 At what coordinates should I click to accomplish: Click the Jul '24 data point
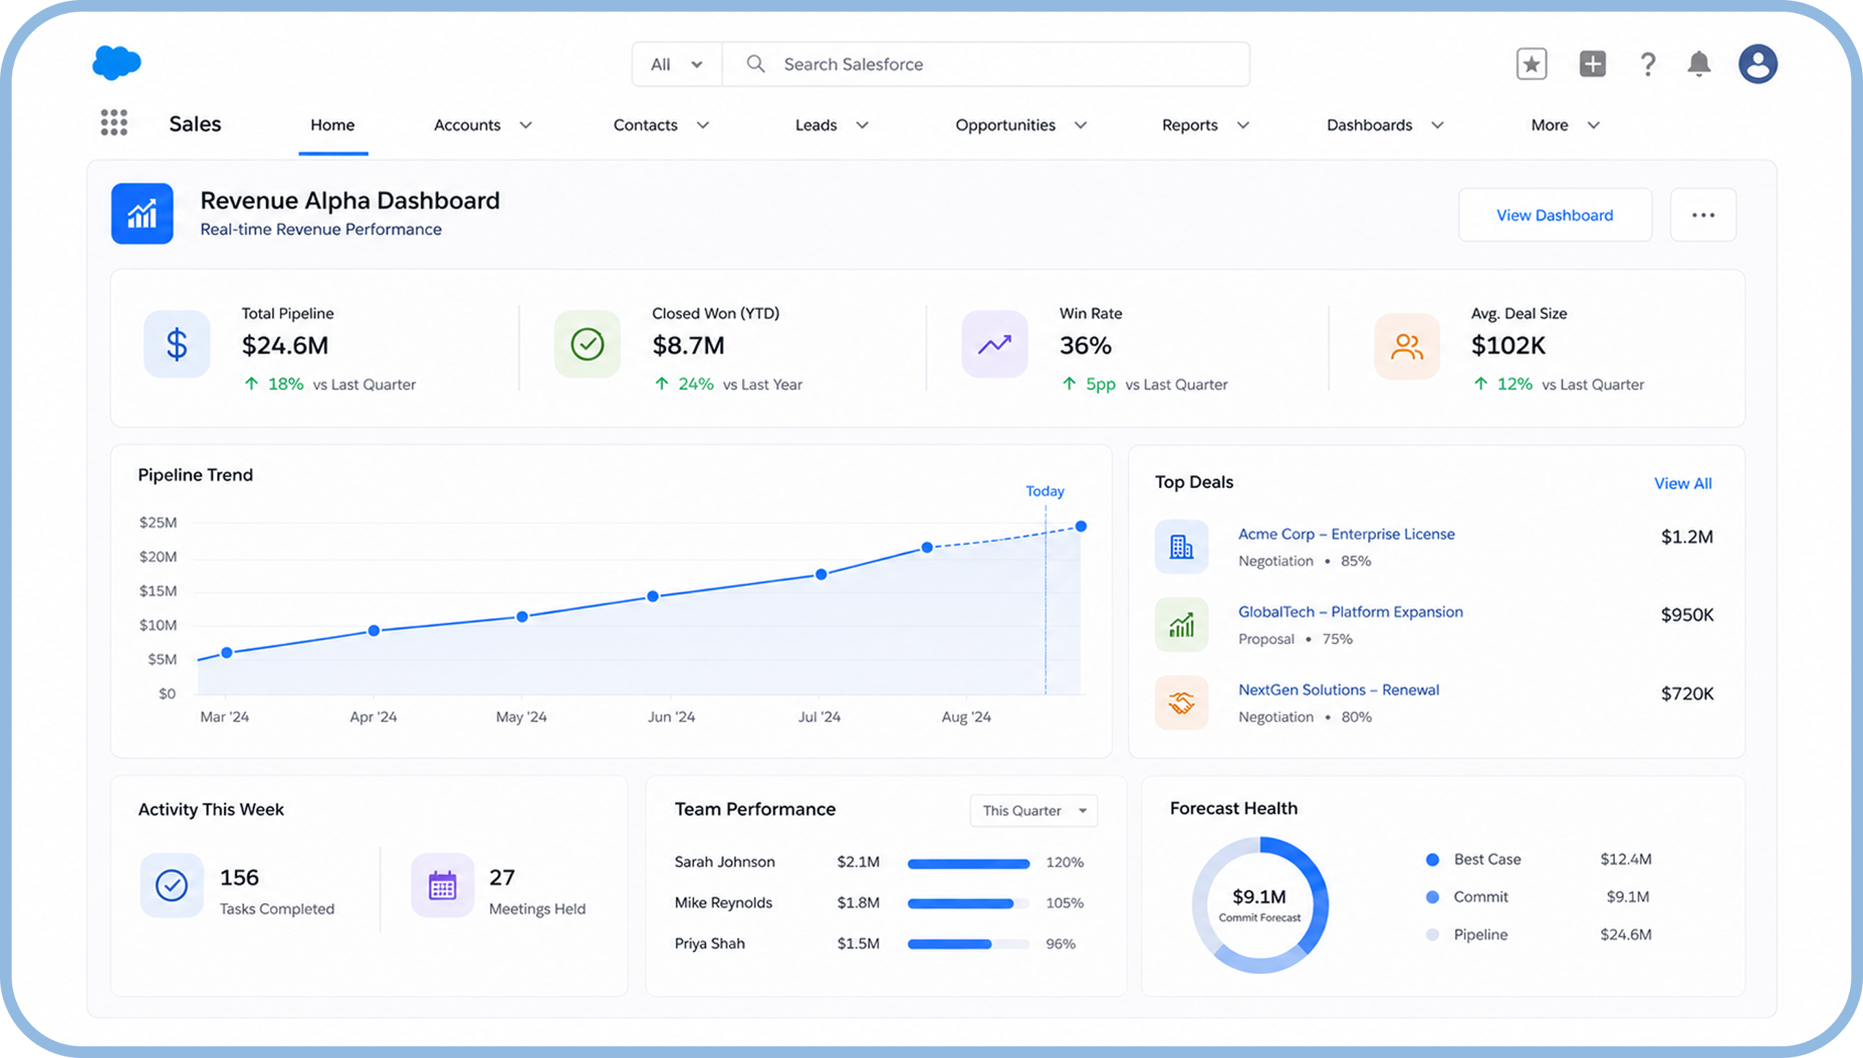(821, 574)
